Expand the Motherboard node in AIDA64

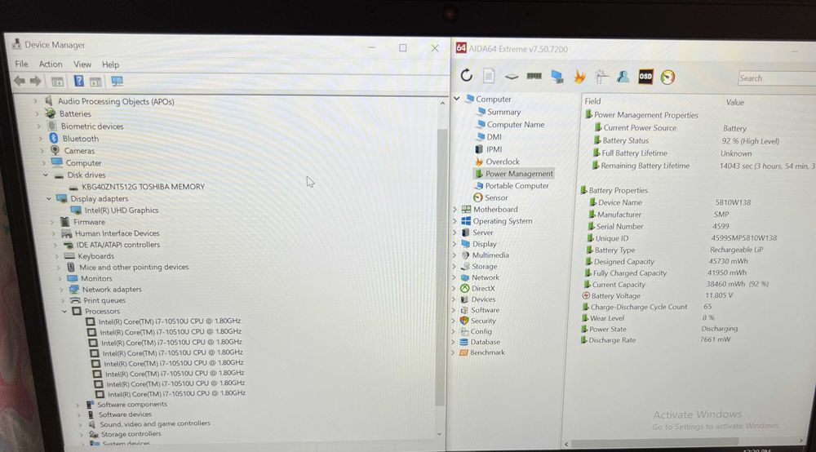tap(455, 209)
